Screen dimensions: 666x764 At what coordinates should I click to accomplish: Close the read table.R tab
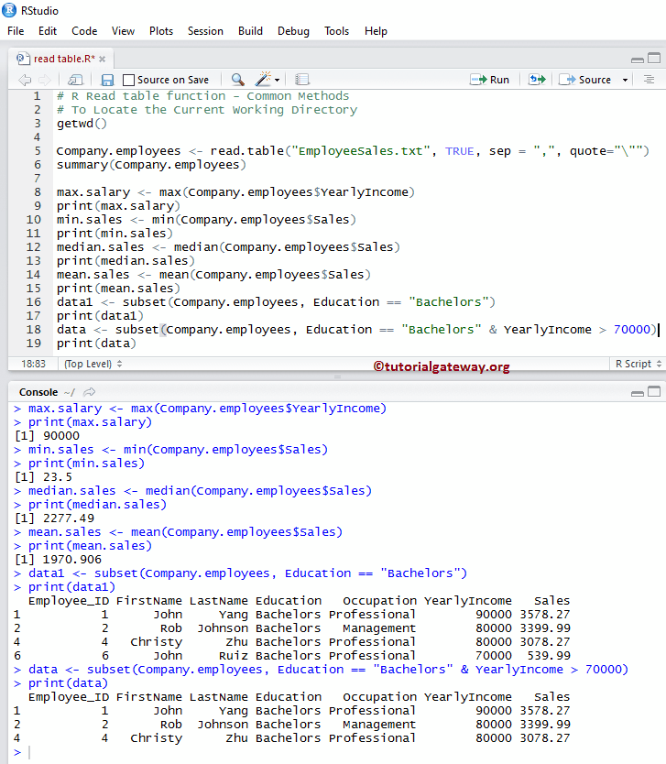(101, 59)
